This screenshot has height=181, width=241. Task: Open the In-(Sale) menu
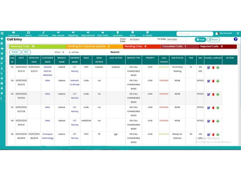[x=147, y=34]
